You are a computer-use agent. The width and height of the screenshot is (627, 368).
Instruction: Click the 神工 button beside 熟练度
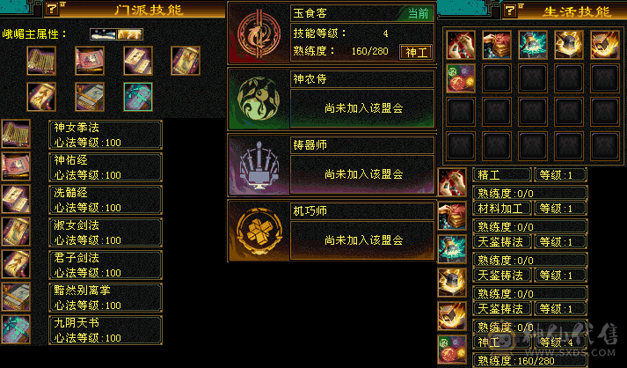coord(416,52)
